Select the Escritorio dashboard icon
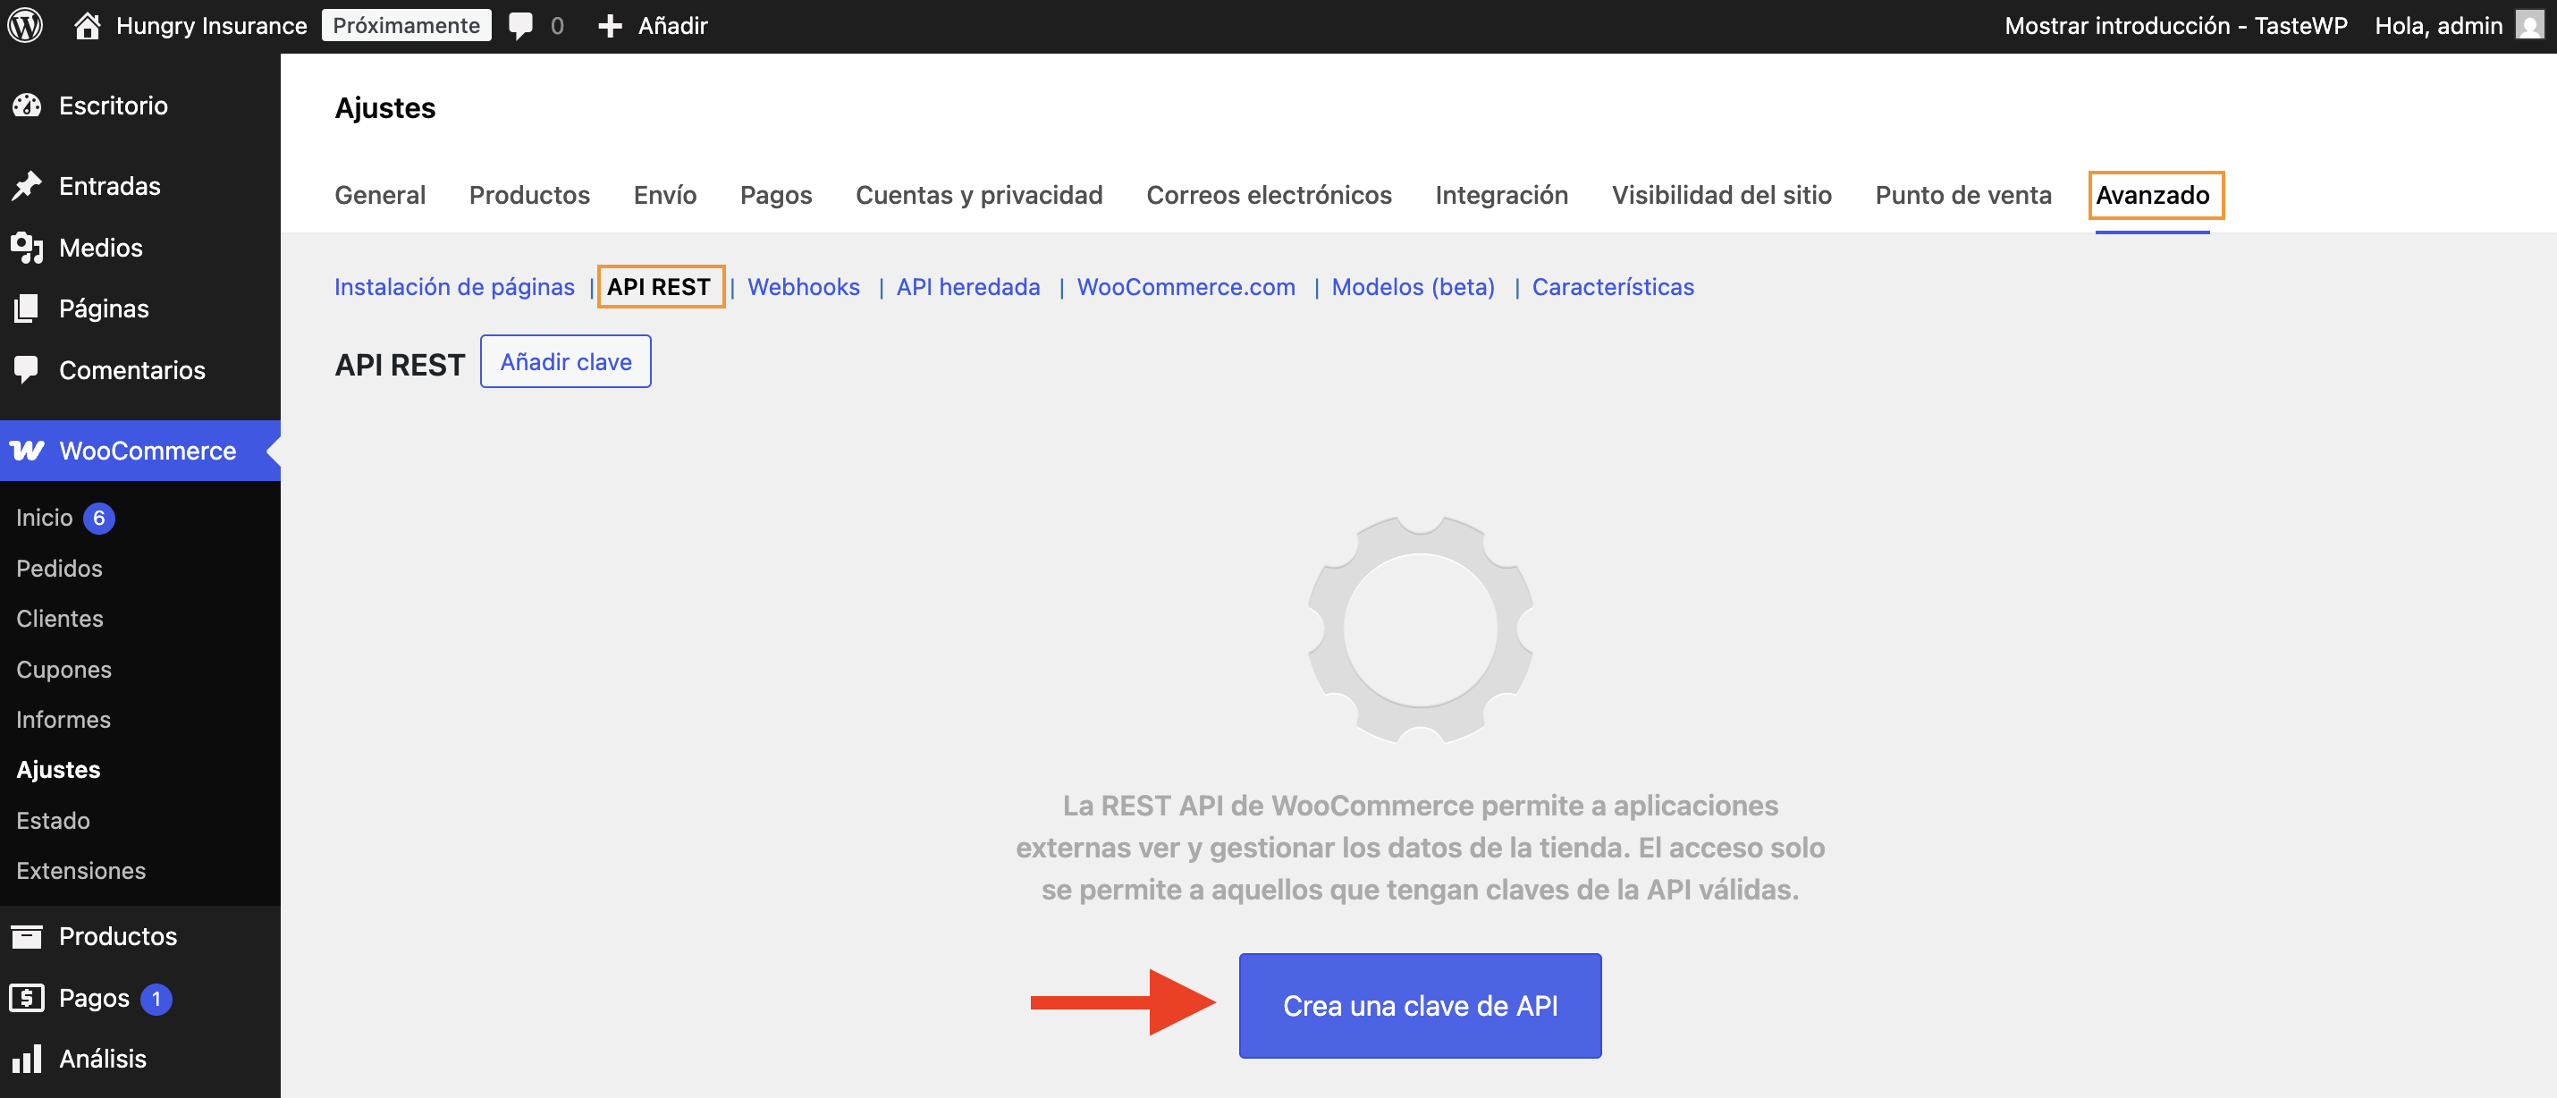Image resolution: width=2557 pixels, height=1098 pixels. tap(27, 106)
